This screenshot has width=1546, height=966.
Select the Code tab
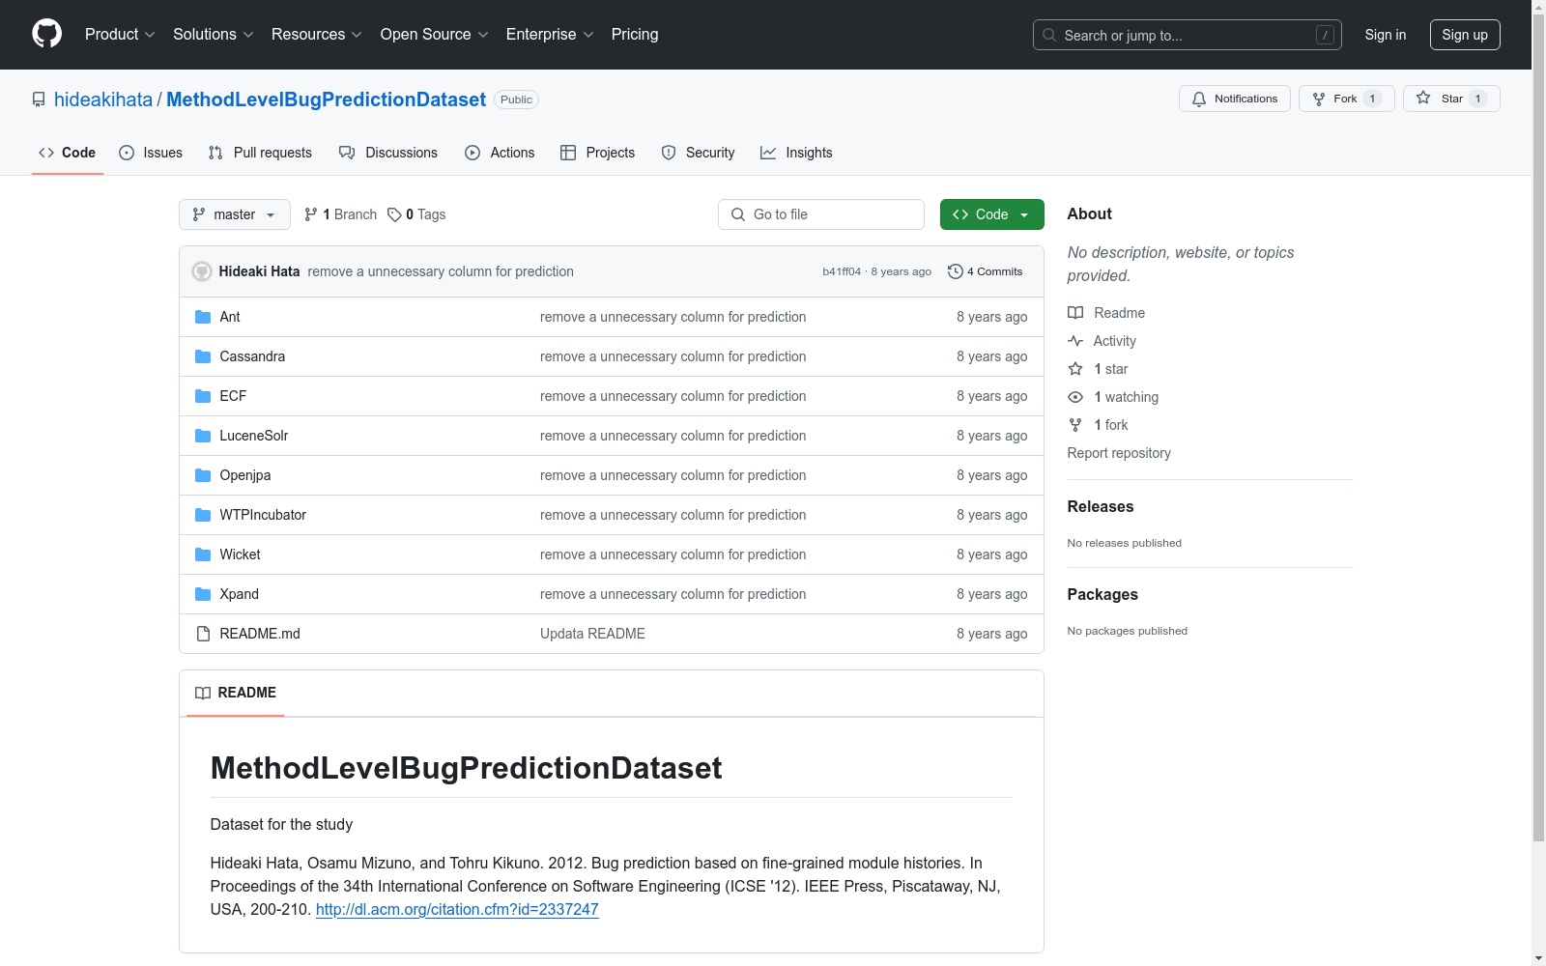pos(67,153)
